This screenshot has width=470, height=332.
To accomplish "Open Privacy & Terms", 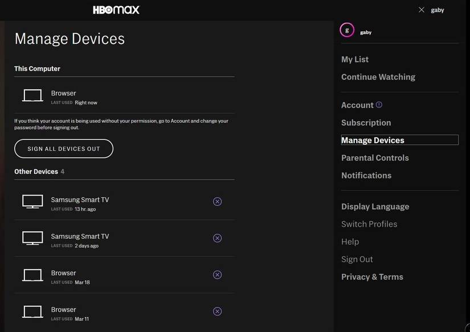I will (372, 277).
